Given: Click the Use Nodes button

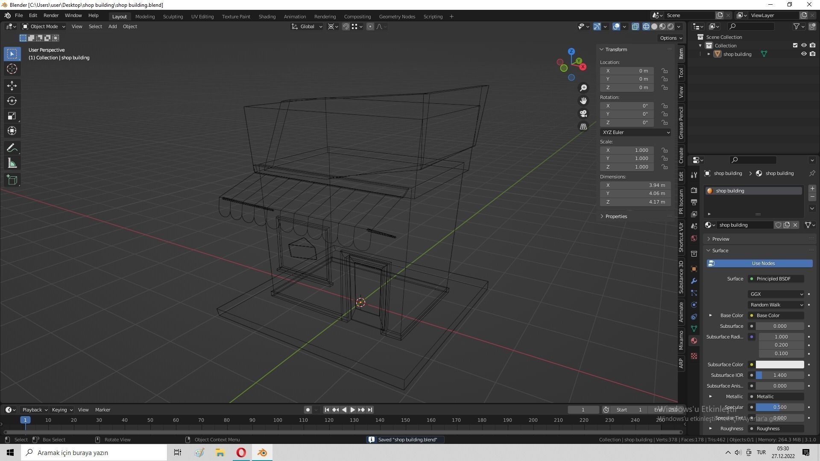Looking at the screenshot, I should tap(759, 263).
